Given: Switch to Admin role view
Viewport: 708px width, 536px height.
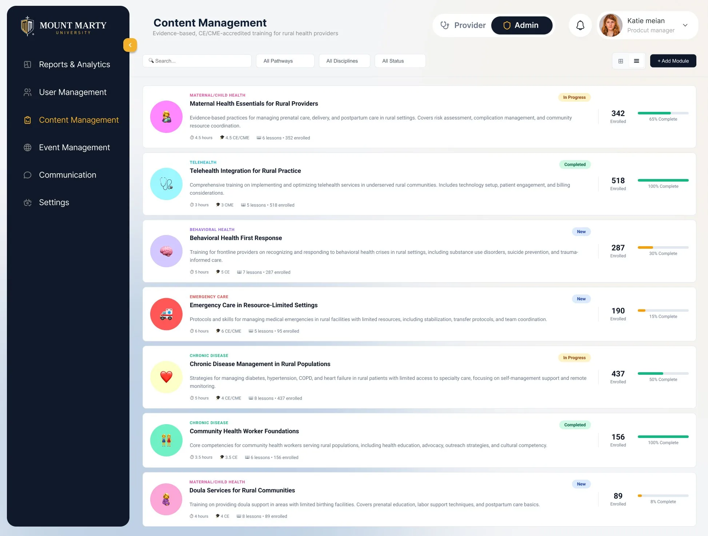Looking at the screenshot, I should coord(522,25).
